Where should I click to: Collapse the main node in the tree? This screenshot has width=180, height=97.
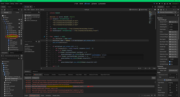pyautogui.click(x=2, y=20)
